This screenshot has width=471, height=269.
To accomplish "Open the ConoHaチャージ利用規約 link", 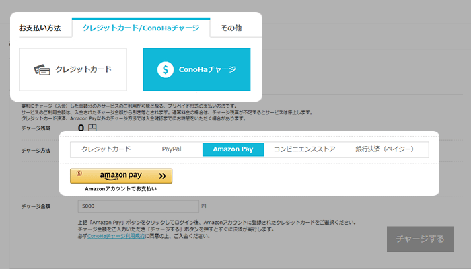I will [116, 236].
